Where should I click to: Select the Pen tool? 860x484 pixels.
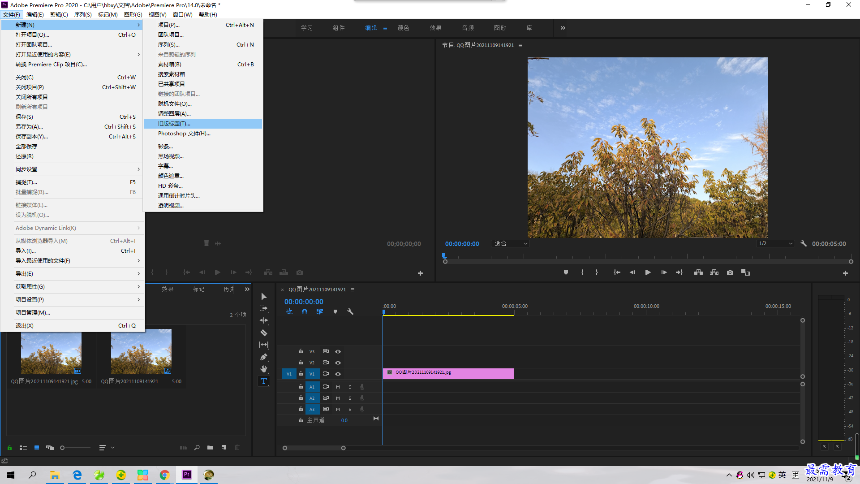point(264,357)
